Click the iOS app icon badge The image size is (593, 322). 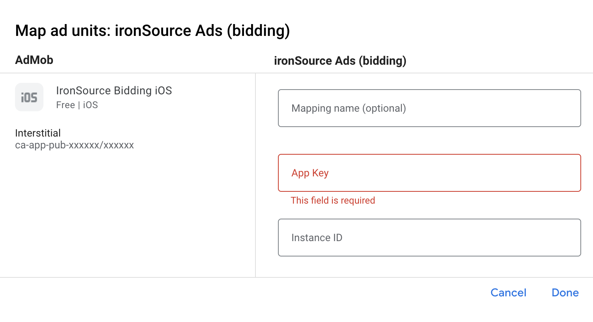(29, 97)
